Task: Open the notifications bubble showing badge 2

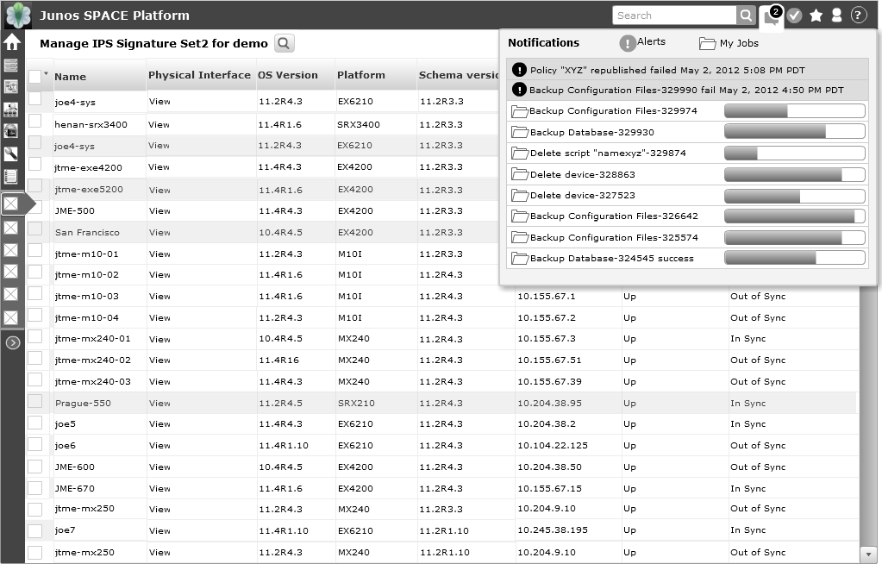Action: click(x=771, y=16)
